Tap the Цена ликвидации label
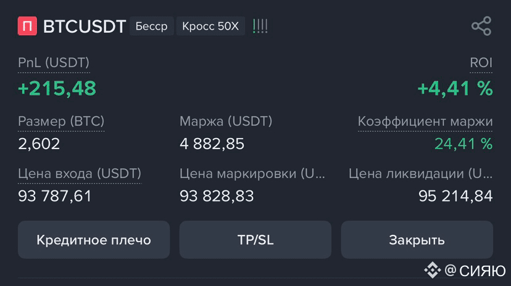Image resolution: width=511 pixels, height=286 pixels. click(420, 173)
